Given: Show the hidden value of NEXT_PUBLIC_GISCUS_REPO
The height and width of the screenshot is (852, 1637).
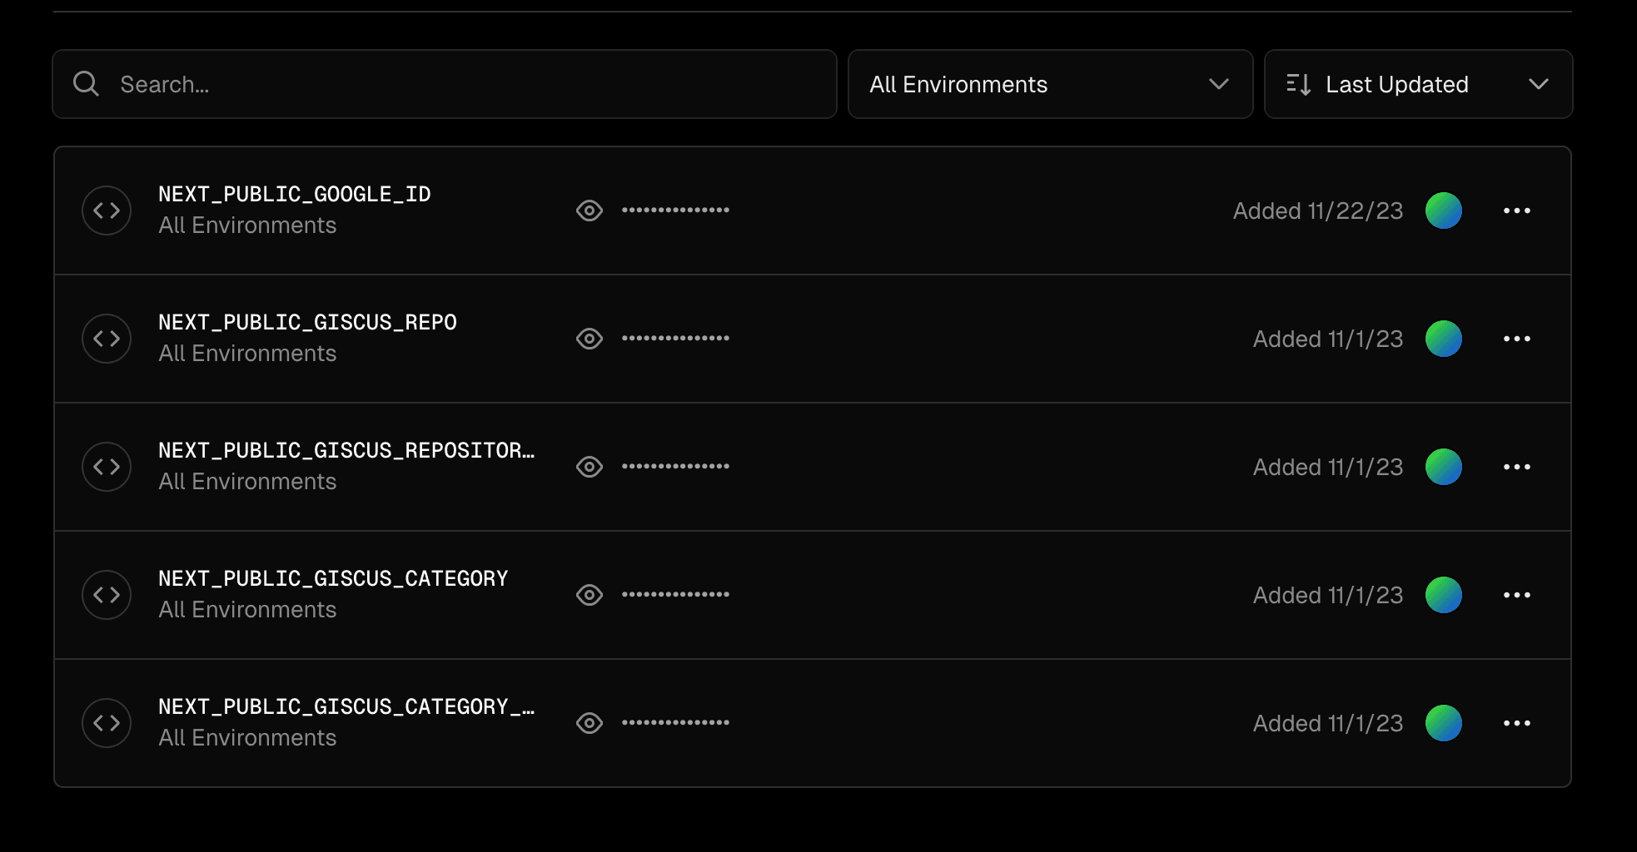Looking at the screenshot, I should point(590,339).
